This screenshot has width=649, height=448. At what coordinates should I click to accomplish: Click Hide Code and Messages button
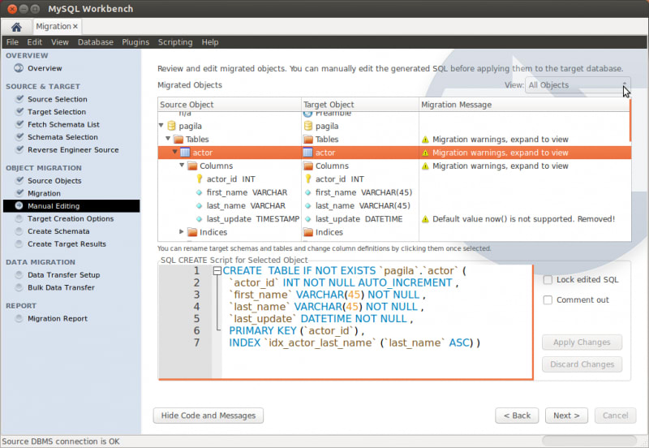point(208,416)
